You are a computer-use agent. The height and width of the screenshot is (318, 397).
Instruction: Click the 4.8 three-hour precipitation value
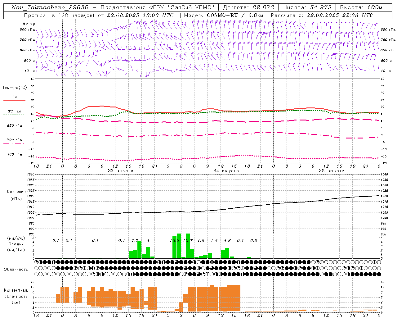[227, 240]
